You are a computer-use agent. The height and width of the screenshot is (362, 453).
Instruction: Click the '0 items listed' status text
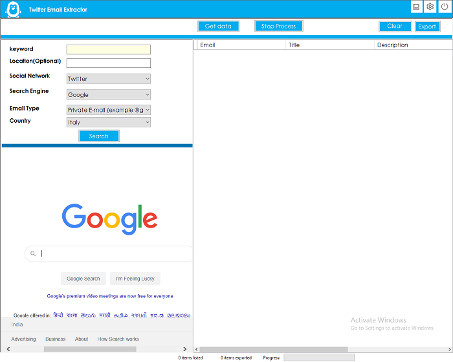point(190,357)
